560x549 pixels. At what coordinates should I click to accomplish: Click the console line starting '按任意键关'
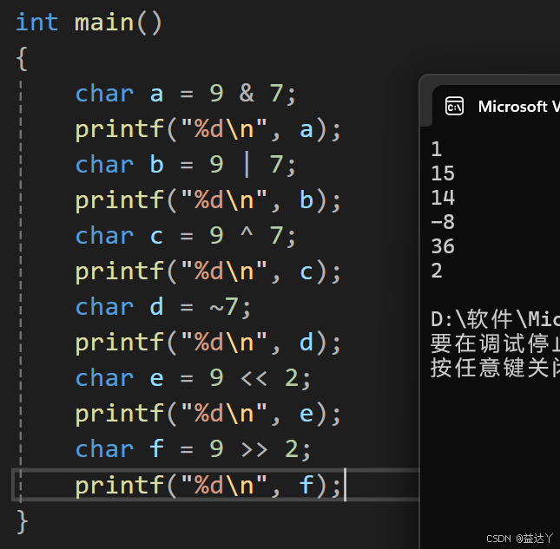(496, 368)
